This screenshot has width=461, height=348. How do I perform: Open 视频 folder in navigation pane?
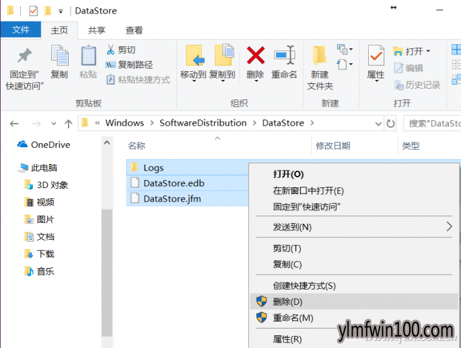coord(39,202)
